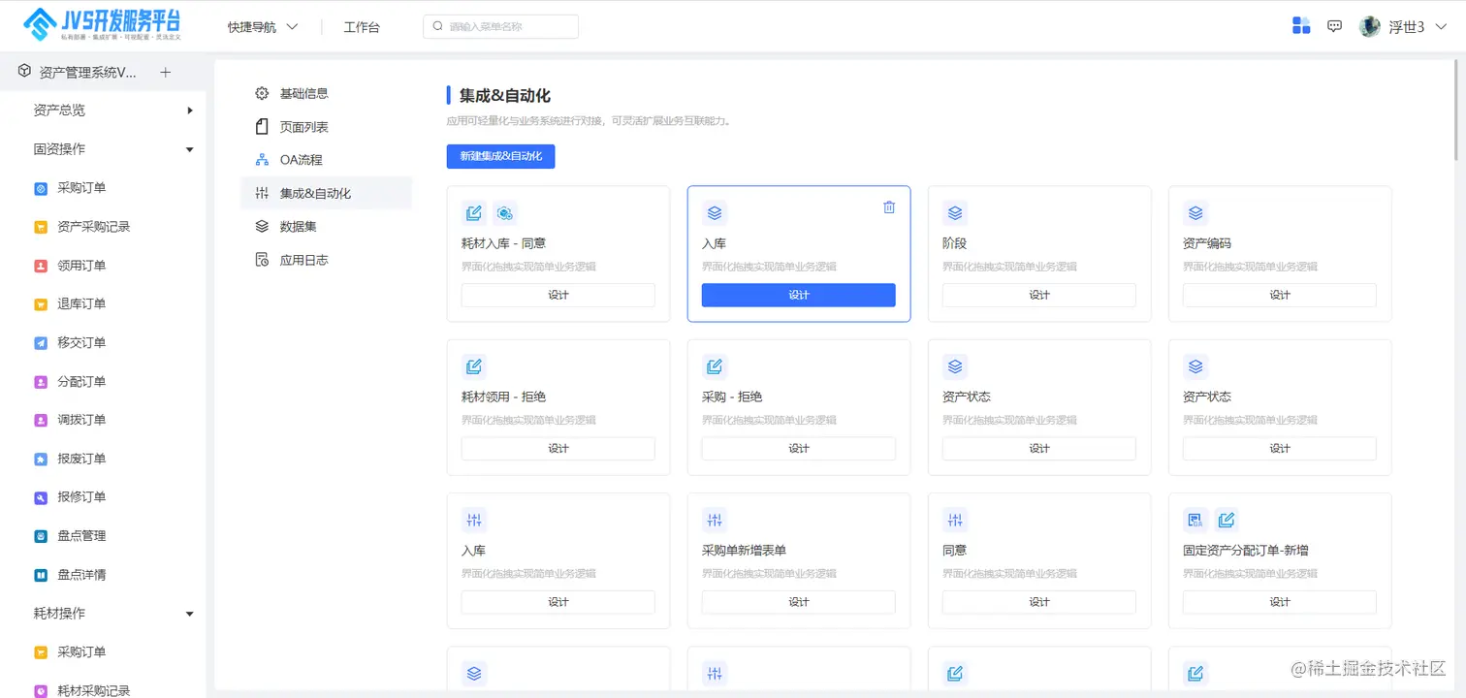Viewport: 1466px width, 698px height.
Task: Select the 集成&自动化 menu item
Action: (327, 194)
